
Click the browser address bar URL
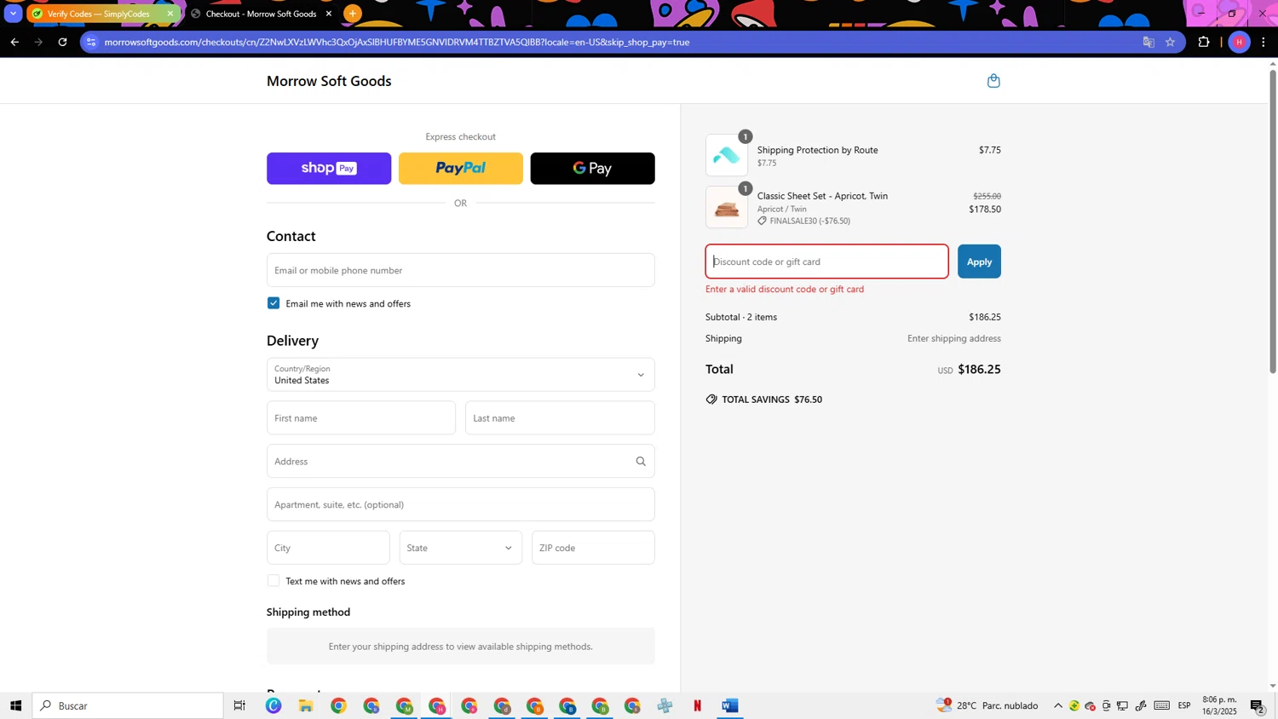pyautogui.click(x=397, y=42)
